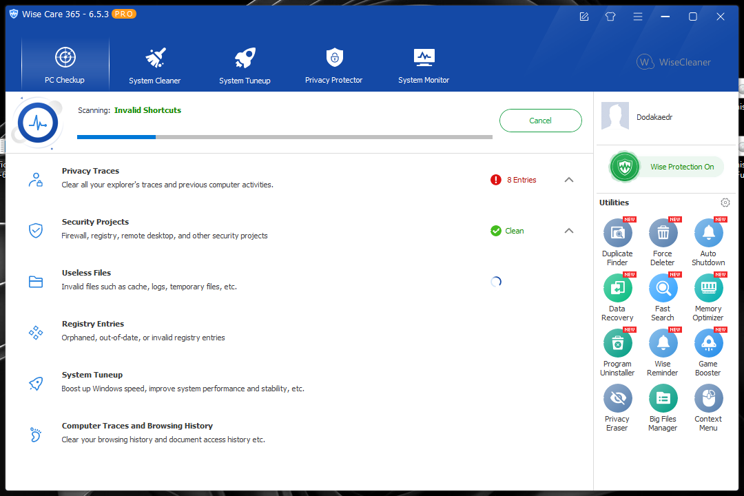Open the Wise Reminder utility

coord(663,352)
